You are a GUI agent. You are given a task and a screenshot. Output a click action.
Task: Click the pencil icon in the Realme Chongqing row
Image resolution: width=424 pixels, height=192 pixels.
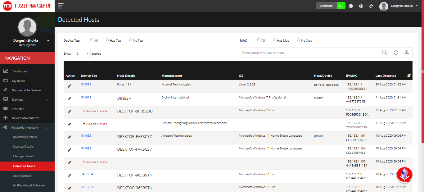[69, 124]
